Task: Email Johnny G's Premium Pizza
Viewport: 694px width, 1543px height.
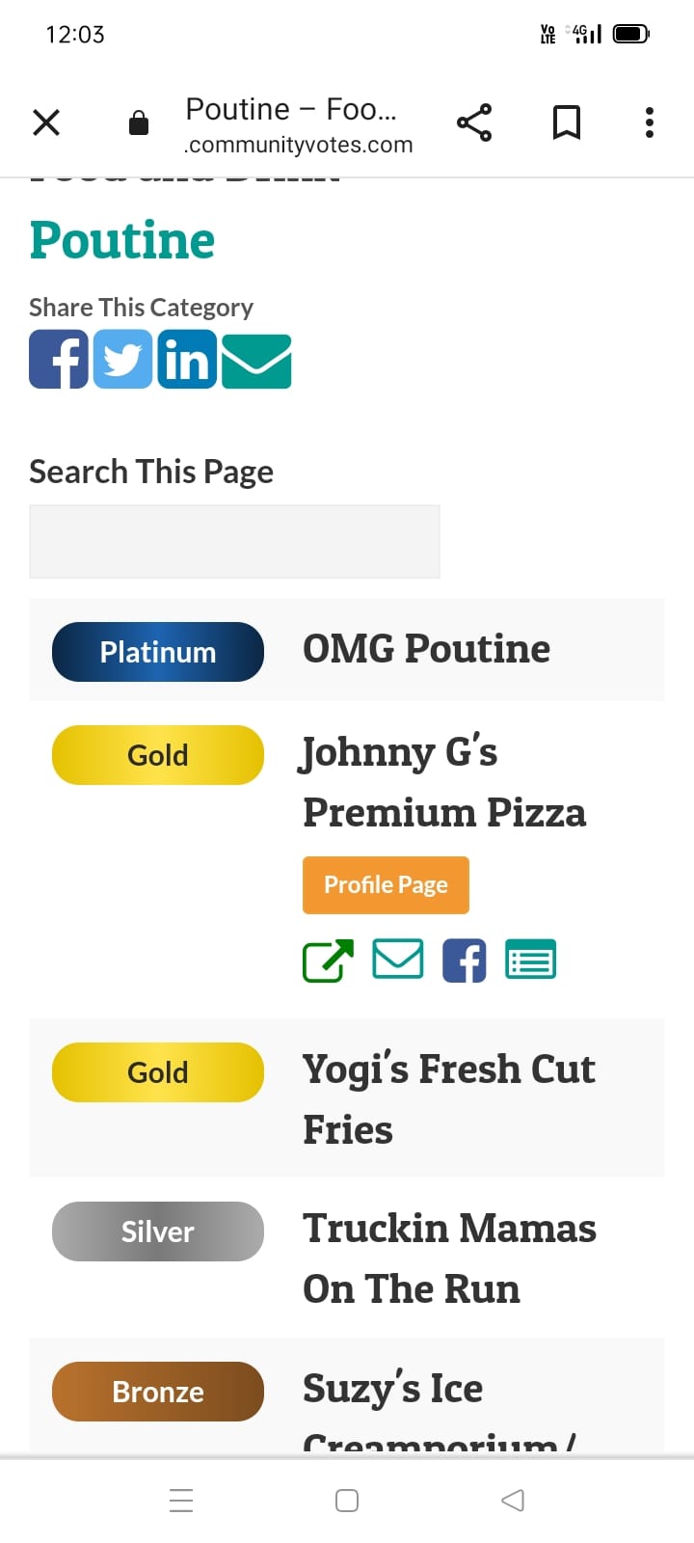Action: pos(398,960)
